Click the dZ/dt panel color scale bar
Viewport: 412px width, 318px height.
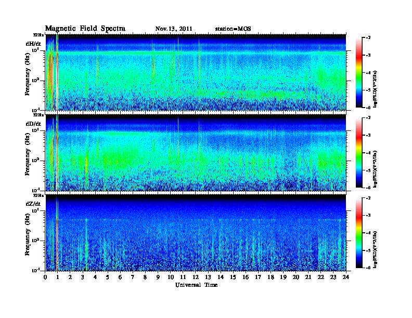359,233
